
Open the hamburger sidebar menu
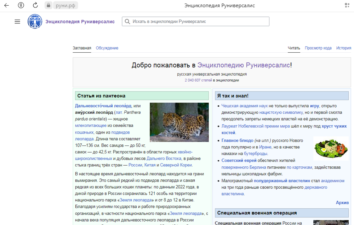point(17,22)
